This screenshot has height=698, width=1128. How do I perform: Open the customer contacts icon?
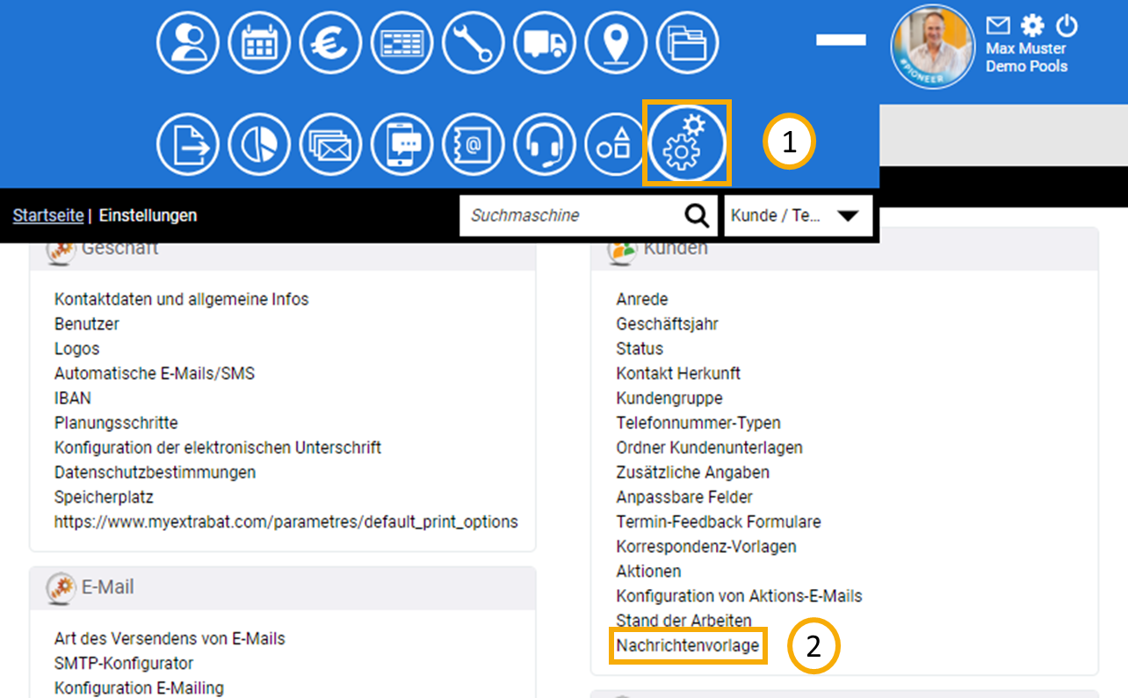(x=188, y=43)
